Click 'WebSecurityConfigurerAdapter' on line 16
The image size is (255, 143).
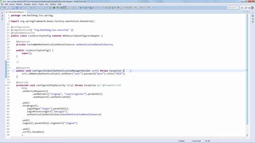click(x=81, y=36)
